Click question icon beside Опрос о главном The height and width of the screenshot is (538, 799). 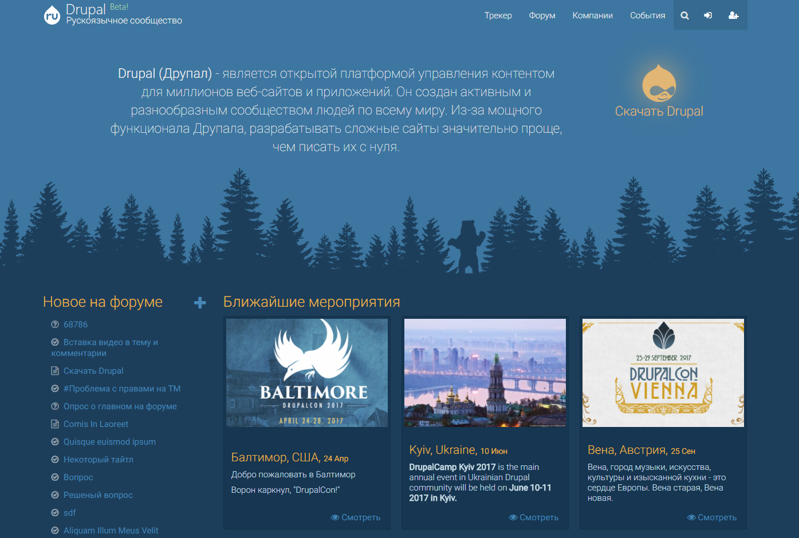[x=55, y=406]
